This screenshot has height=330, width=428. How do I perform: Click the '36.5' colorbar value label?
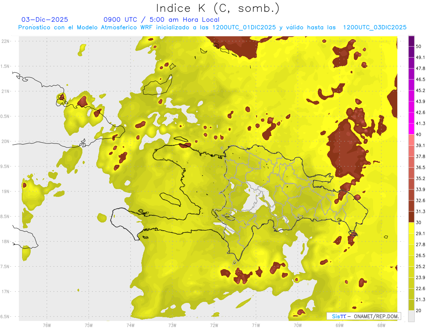click(x=421, y=168)
